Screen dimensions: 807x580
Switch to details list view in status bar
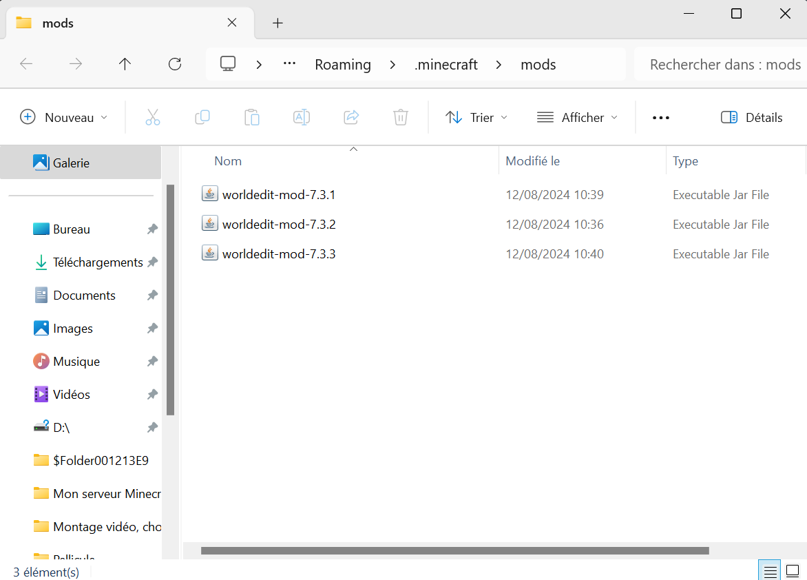(770, 571)
